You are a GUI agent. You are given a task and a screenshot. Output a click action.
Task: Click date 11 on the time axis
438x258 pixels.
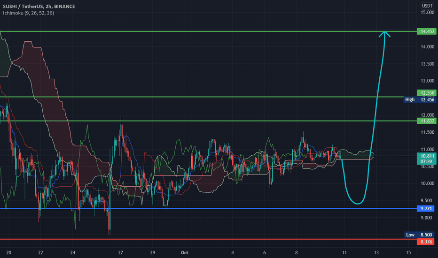[344, 253]
